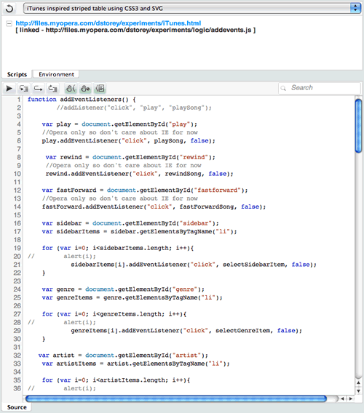Select the Source tab at the bottom

tap(17, 407)
